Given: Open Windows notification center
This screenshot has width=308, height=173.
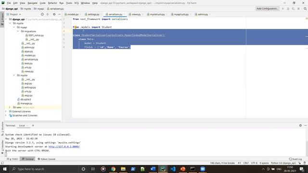Looking at the screenshot, I should [x=302, y=169].
